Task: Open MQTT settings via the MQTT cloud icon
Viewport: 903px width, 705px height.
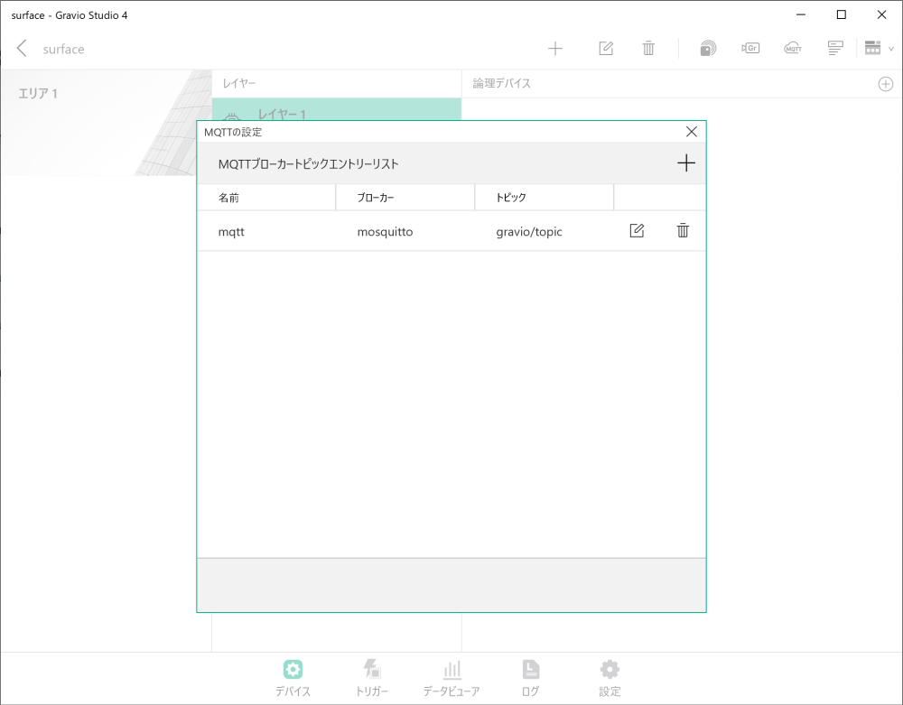Action: tap(793, 47)
